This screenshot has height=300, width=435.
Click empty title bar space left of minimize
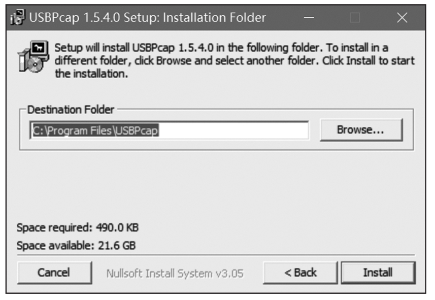point(284,18)
